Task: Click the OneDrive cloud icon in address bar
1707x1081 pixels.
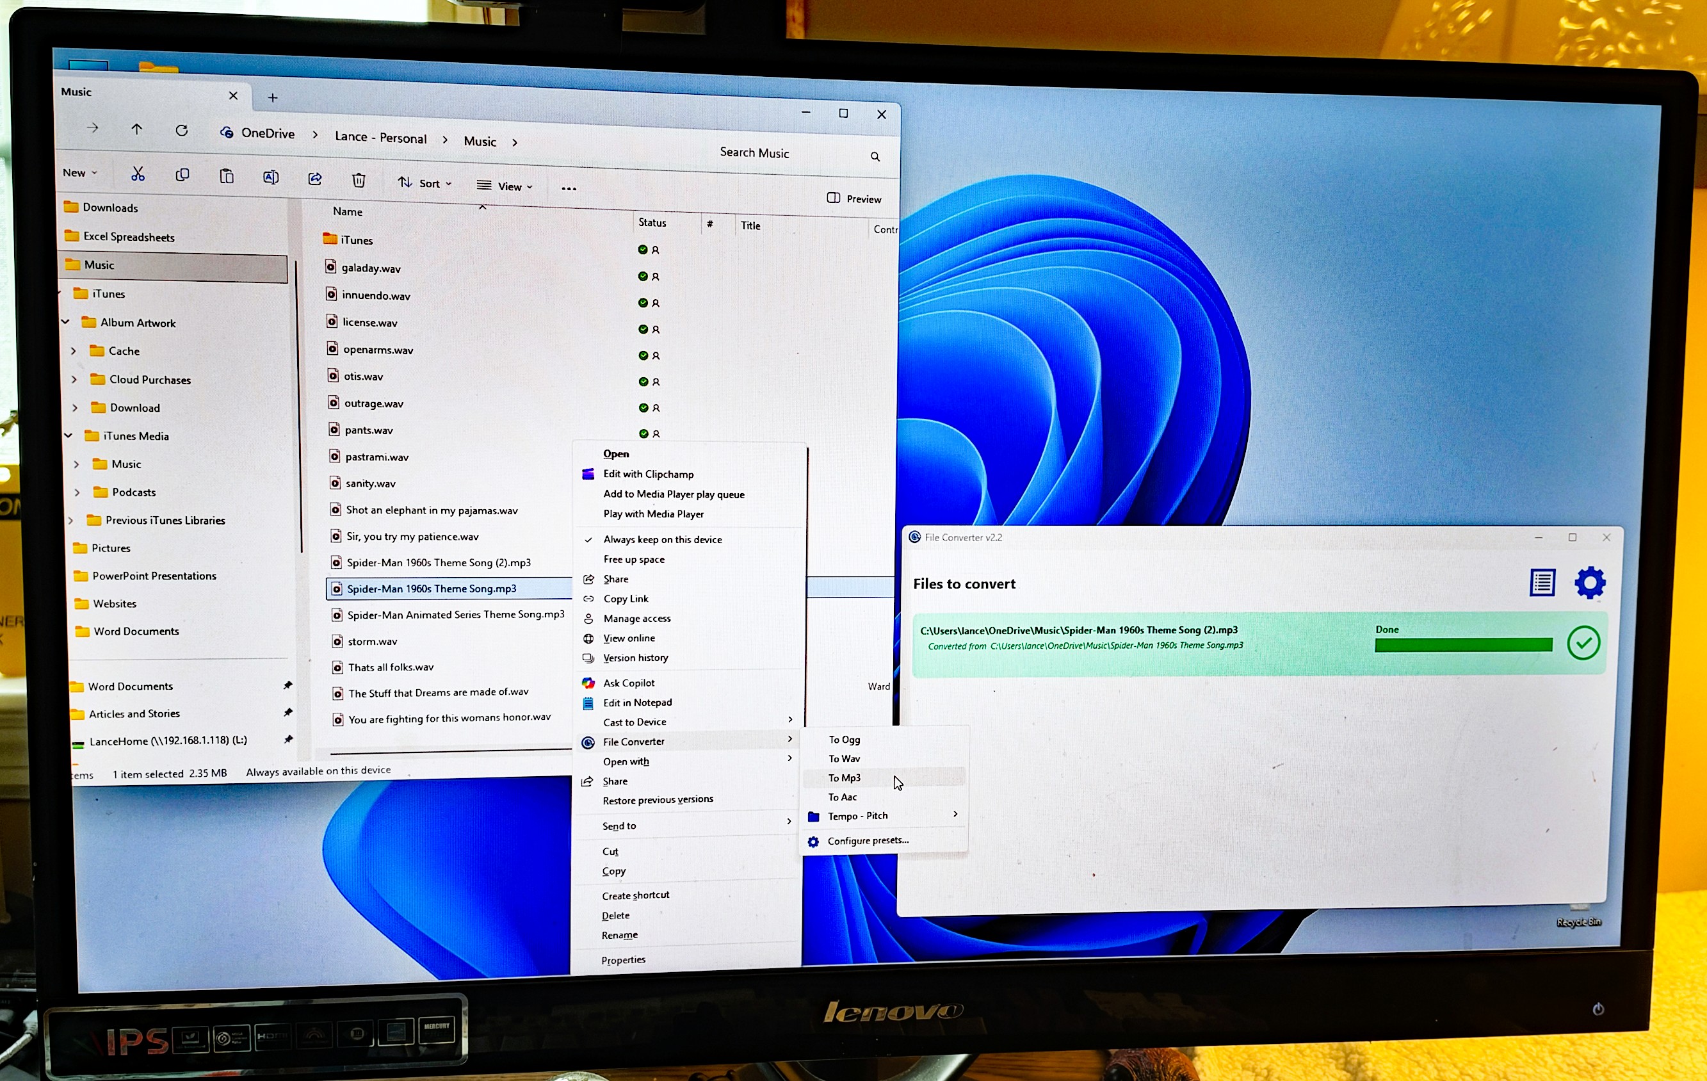Action: click(x=227, y=133)
